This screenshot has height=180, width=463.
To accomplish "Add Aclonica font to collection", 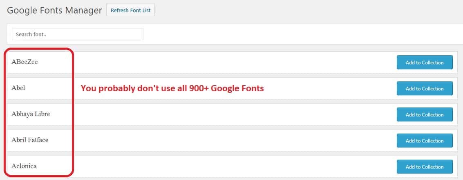I will [x=425, y=167].
